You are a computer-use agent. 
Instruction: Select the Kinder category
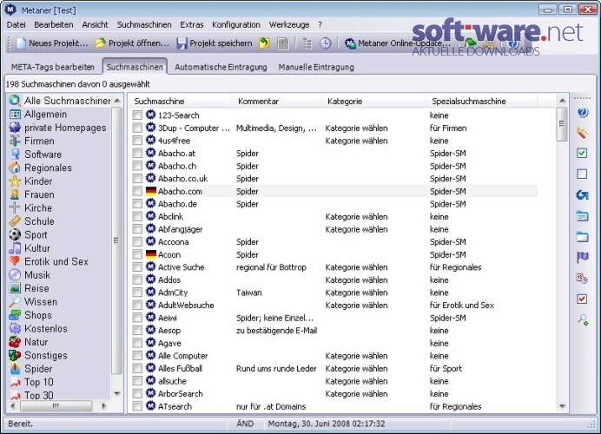pos(30,181)
